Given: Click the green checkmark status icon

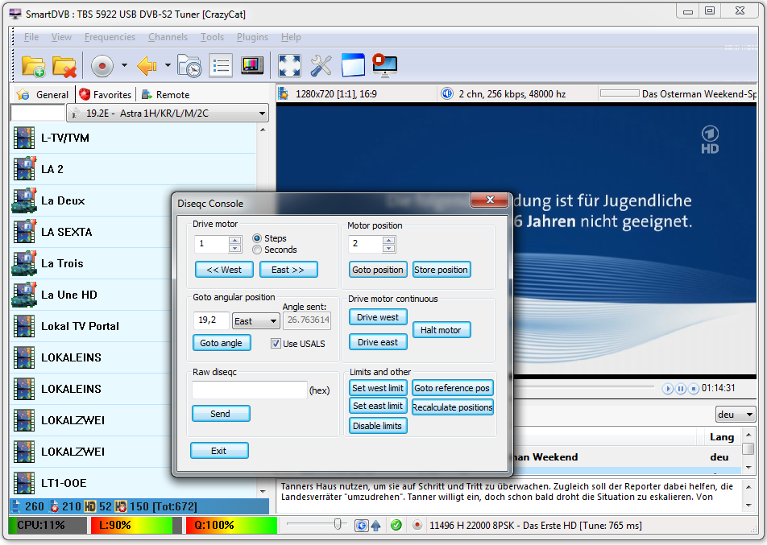Looking at the screenshot, I should pos(396,525).
